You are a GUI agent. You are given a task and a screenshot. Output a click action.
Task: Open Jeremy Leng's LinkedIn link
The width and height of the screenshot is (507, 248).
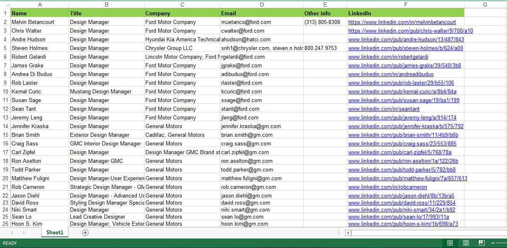(402, 118)
